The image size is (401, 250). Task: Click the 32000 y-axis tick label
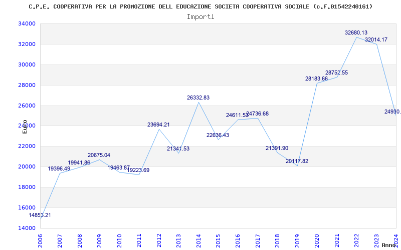(27, 44)
